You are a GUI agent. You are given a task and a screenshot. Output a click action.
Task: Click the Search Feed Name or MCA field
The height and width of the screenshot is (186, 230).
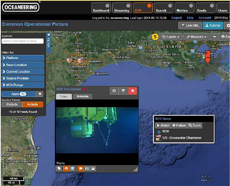coord(22,41)
